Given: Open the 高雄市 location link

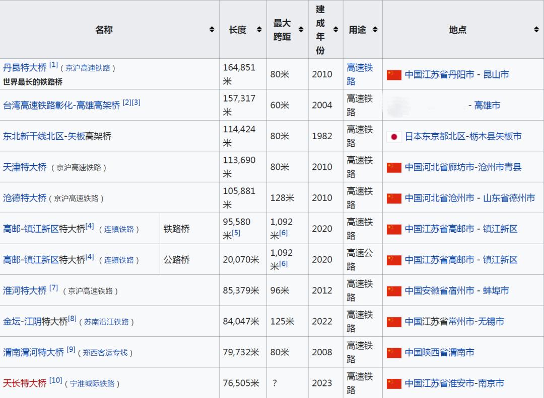Looking at the screenshot, I should click(x=487, y=106).
